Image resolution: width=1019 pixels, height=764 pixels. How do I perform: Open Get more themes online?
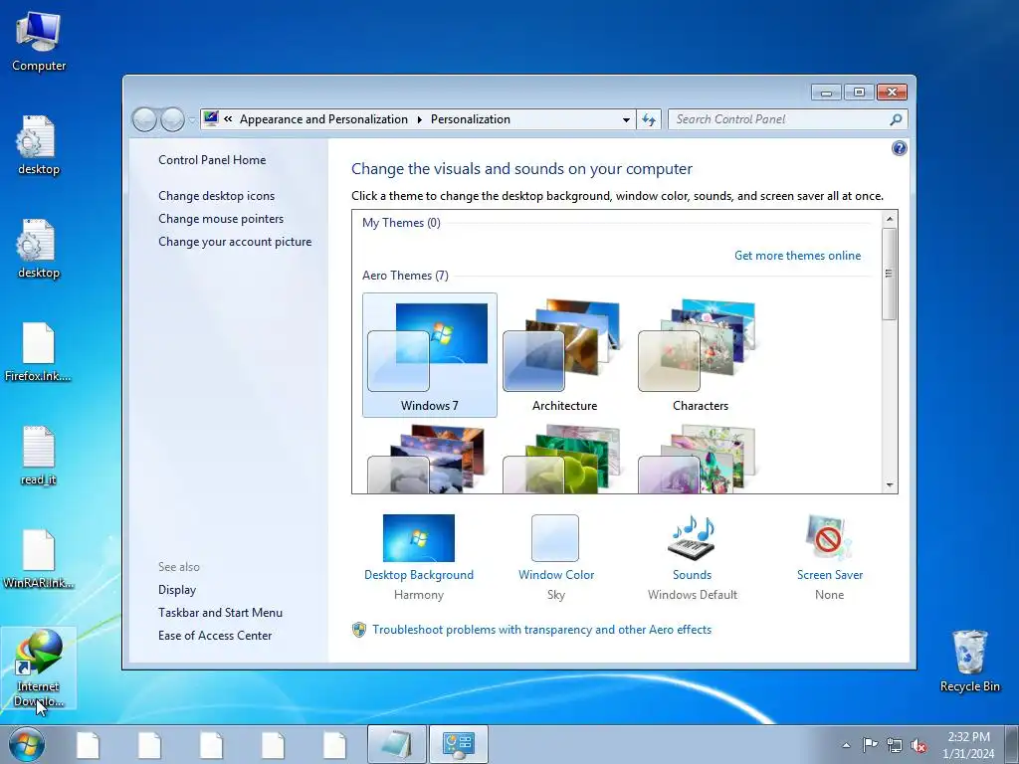(797, 256)
